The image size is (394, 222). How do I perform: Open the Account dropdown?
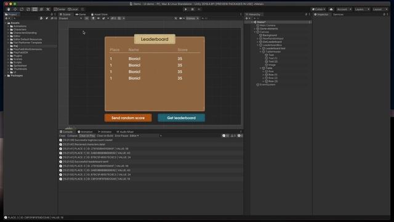coord(344,9)
